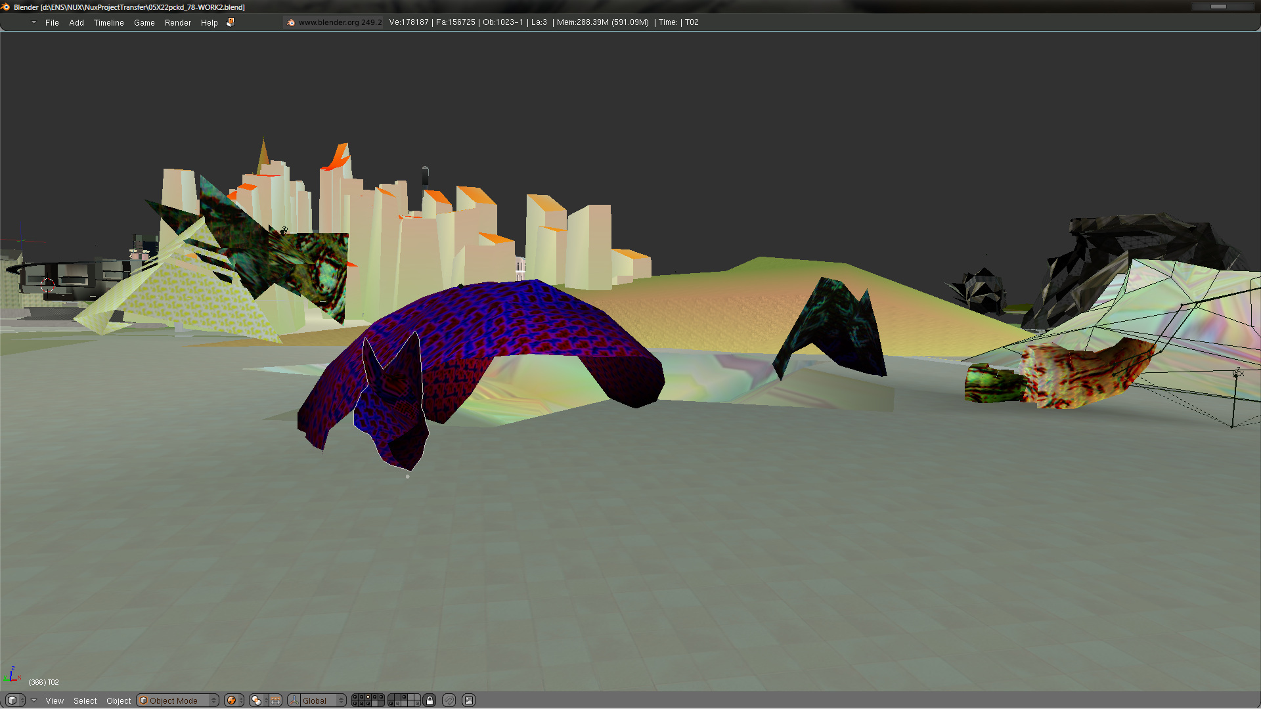Click the Fa:156725 face count
This screenshot has height=709, width=1261.
455,22
